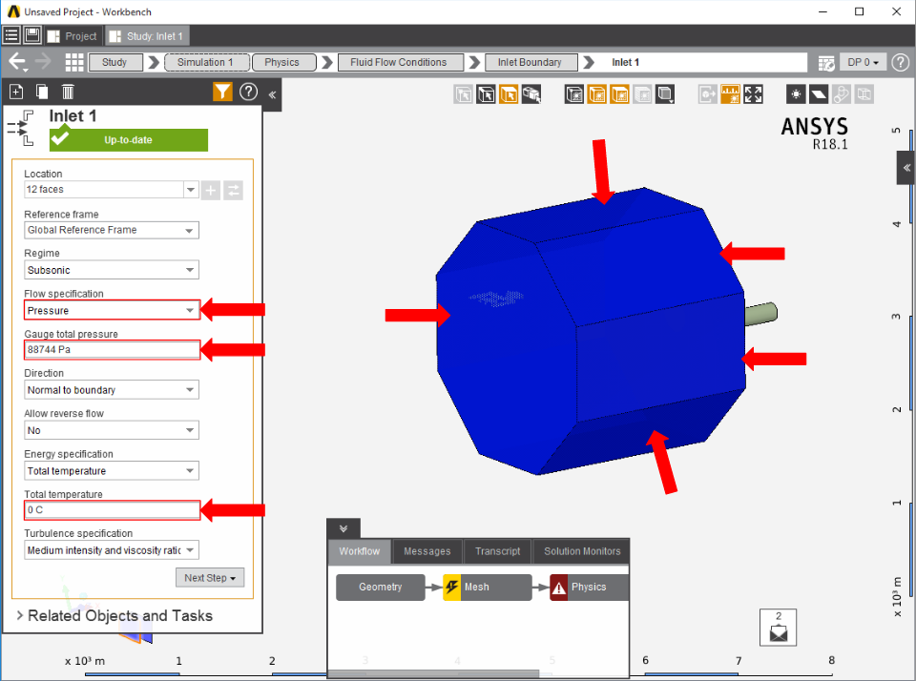The height and width of the screenshot is (681, 916).
Task: Collapse the bottom workflow panel
Action: tap(343, 528)
